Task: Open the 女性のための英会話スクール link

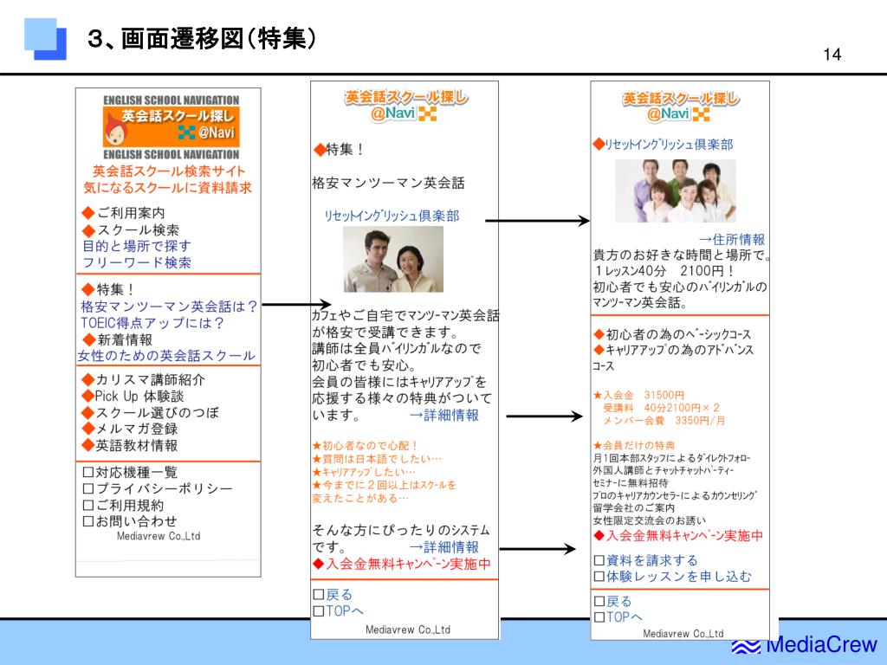Action: 167,356
